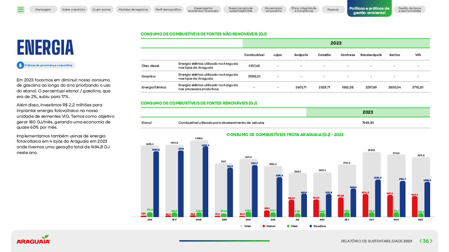
Task: Click the Consumo de combustíveis de fontes não renováveis heading
Action: [203, 34]
